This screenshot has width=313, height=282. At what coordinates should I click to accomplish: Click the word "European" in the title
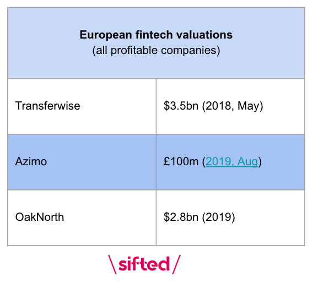point(106,35)
